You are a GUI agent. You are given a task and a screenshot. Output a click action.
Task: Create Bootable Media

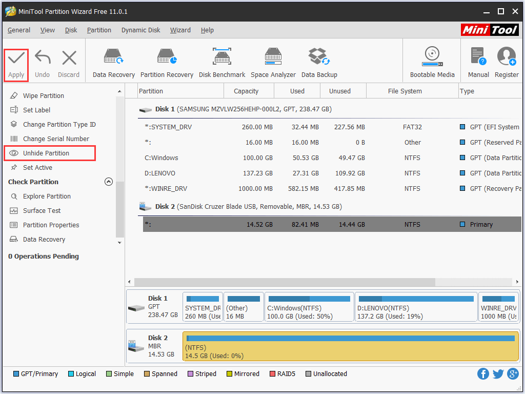click(x=432, y=63)
